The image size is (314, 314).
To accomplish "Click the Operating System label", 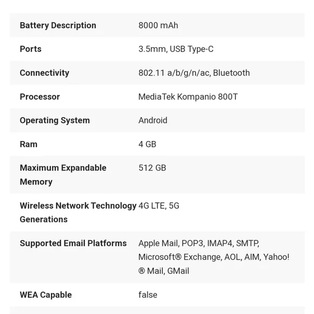I will [55, 120].
